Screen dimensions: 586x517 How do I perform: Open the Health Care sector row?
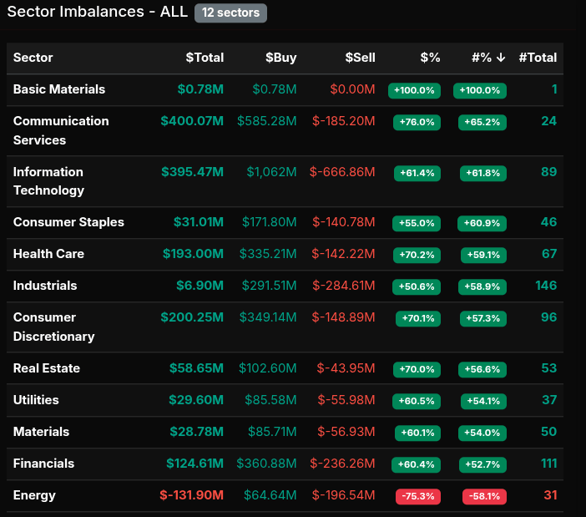point(48,254)
